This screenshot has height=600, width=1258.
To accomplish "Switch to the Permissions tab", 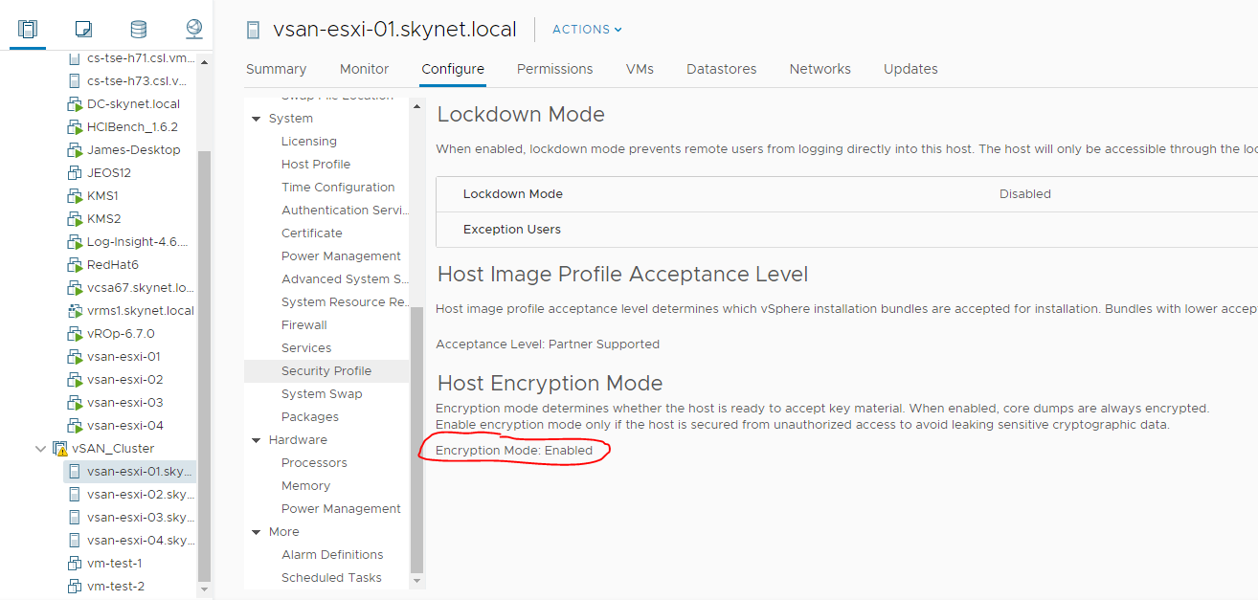I will (554, 69).
